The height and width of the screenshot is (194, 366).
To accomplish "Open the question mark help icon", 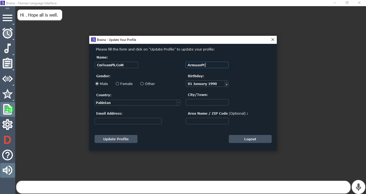I will [8, 155].
